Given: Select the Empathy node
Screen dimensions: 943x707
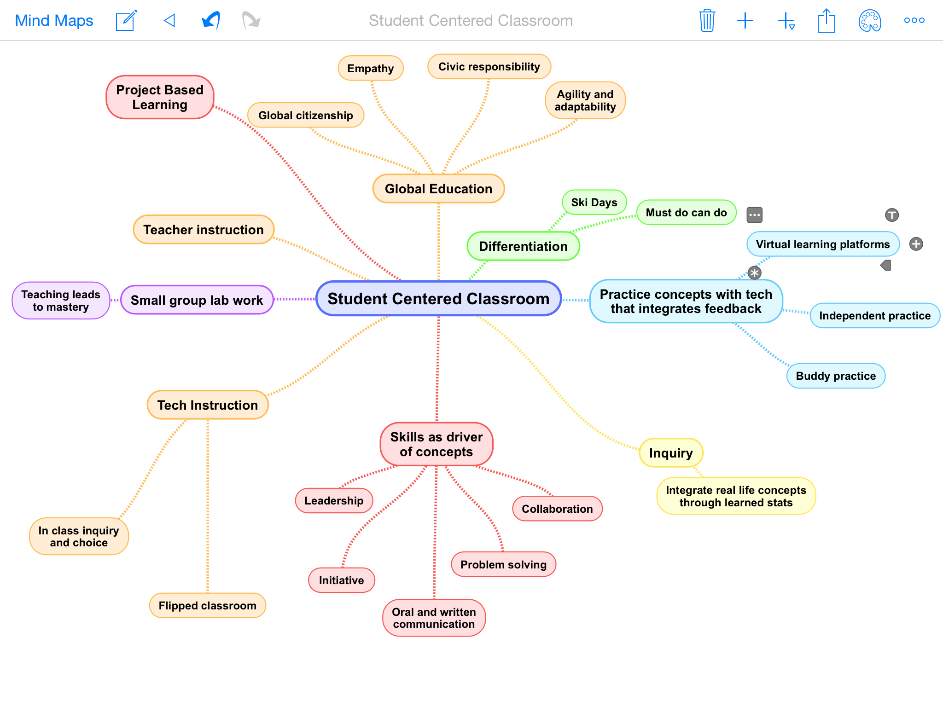Looking at the screenshot, I should [371, 69].
